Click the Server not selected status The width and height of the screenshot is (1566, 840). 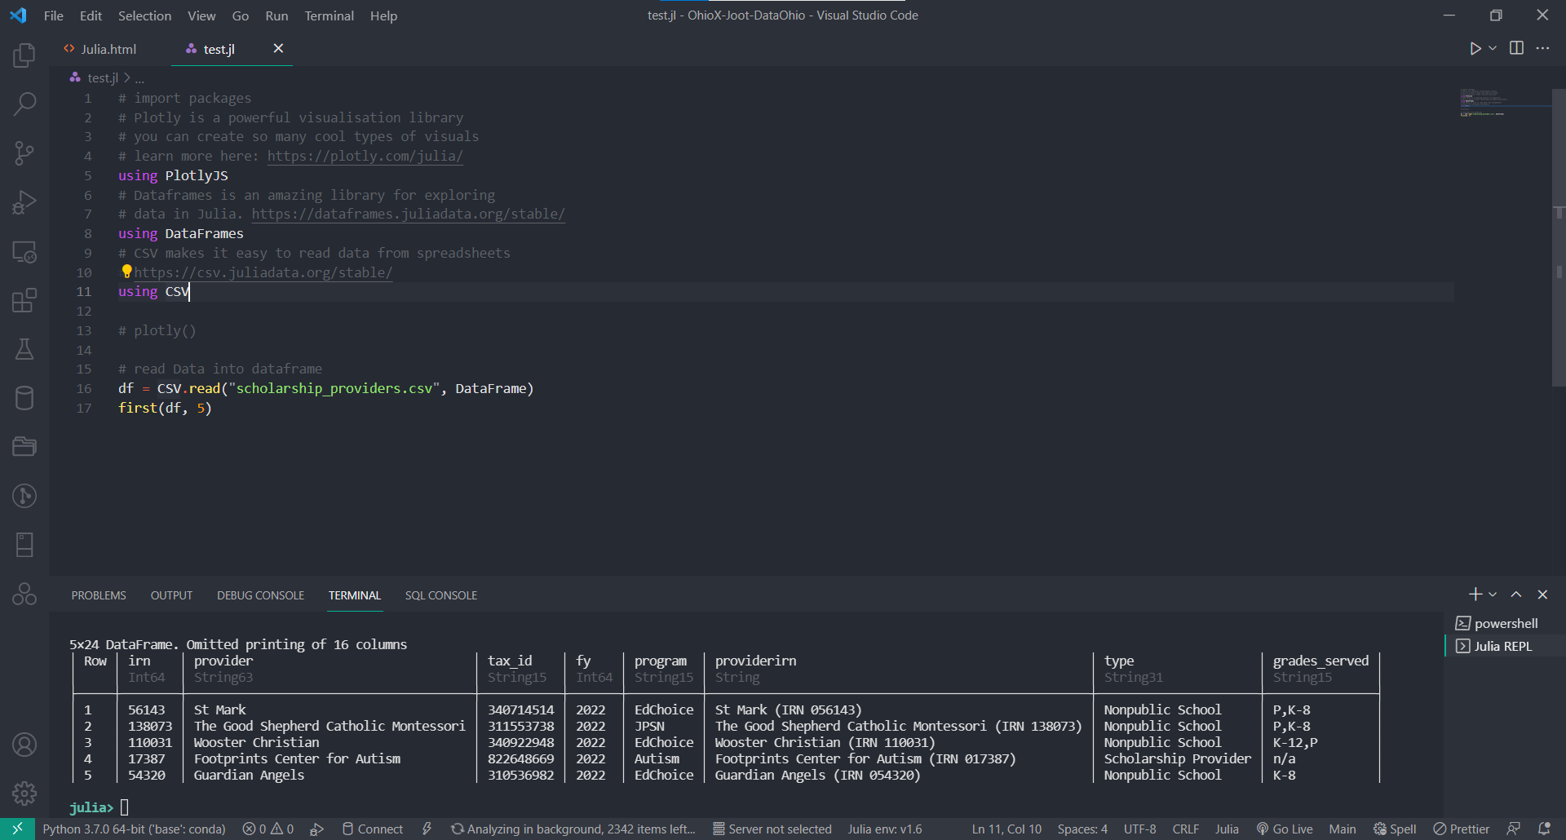(772, 829)
